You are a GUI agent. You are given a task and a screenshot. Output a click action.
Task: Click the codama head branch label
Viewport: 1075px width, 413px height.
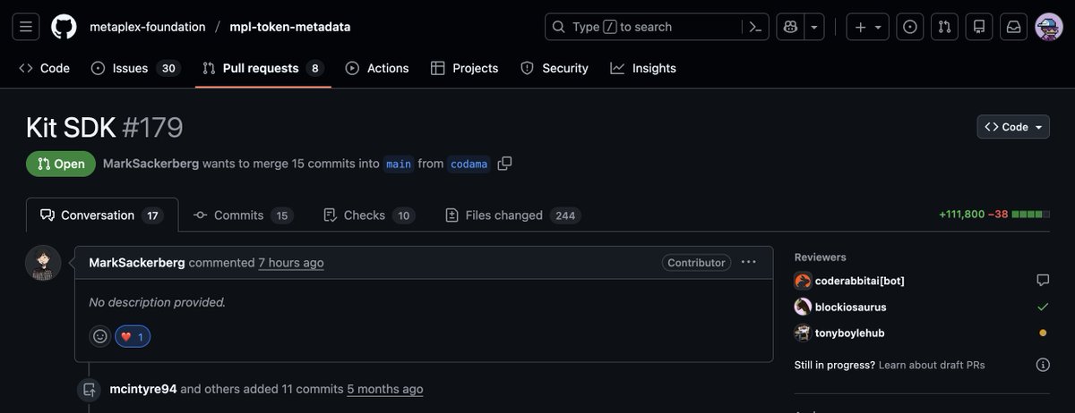coord(469,164)
